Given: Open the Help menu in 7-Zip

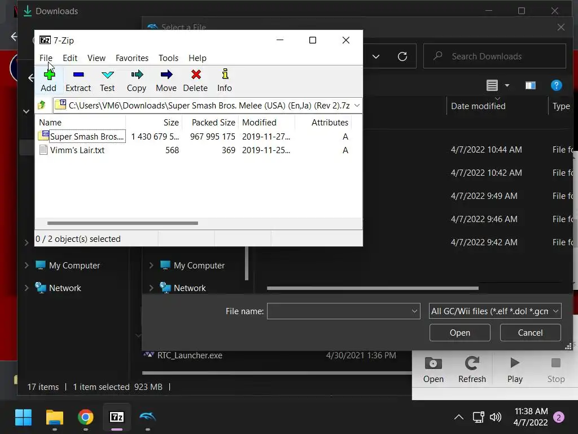Looking at the screenshot, I should pyautogui.click(x=198, y=58).
